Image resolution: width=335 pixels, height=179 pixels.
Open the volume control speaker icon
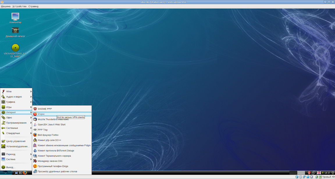(323, 173)
